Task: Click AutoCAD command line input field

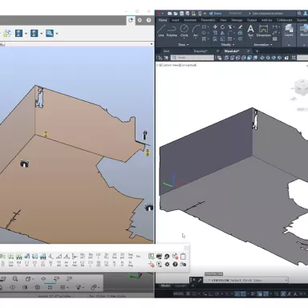Action: (245, 280)
